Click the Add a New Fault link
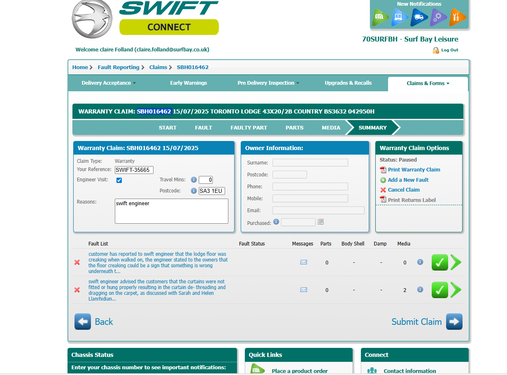 point(408,180)
